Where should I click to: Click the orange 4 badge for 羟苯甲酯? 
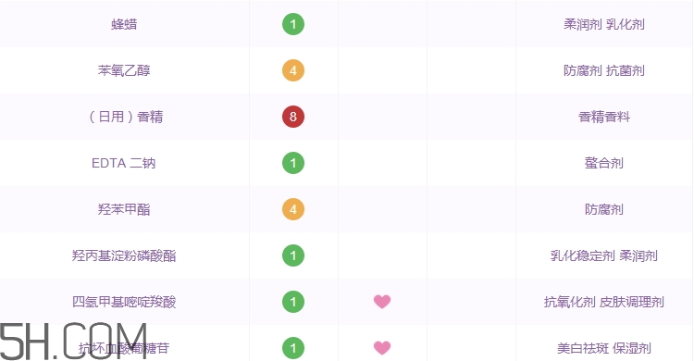[293, 209]
